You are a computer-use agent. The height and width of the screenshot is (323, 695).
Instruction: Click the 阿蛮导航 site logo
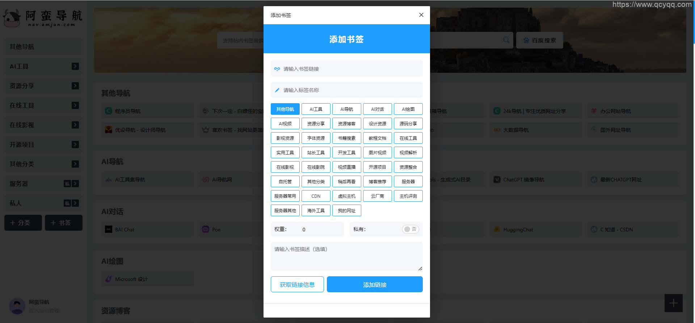click(x=43, y=18)
